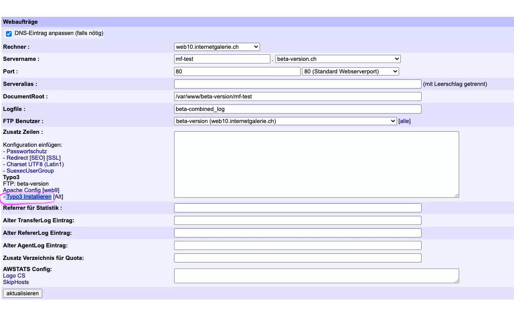This screenshot has width=514, height=316.
Task: Click the Port number input field
Action: coord(237,71)
